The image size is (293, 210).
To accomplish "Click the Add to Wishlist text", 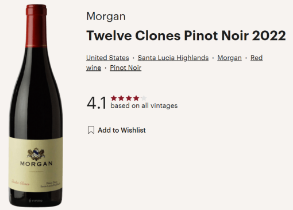I will pos(122,130).
